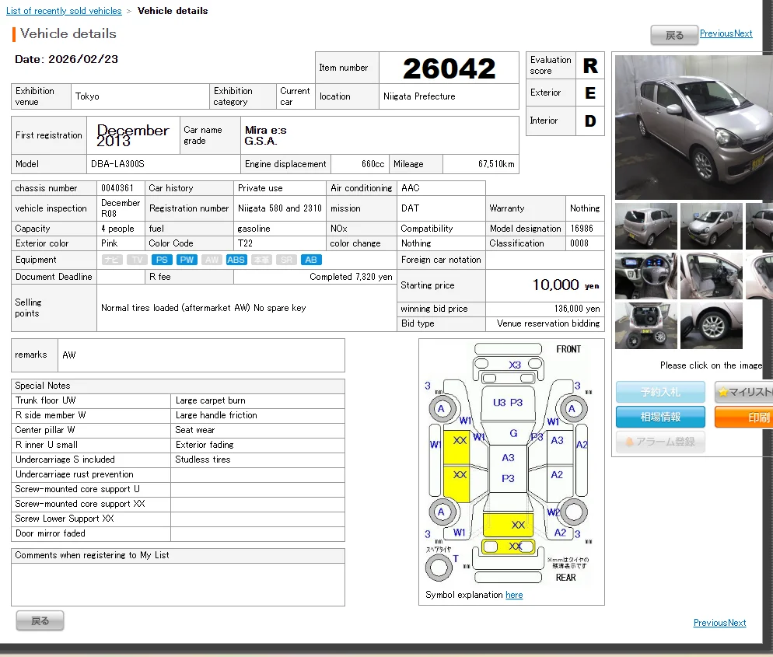Click the greyed-out 本革 leather badge
The height and width of the screenshot is (657, 773).
261,260
